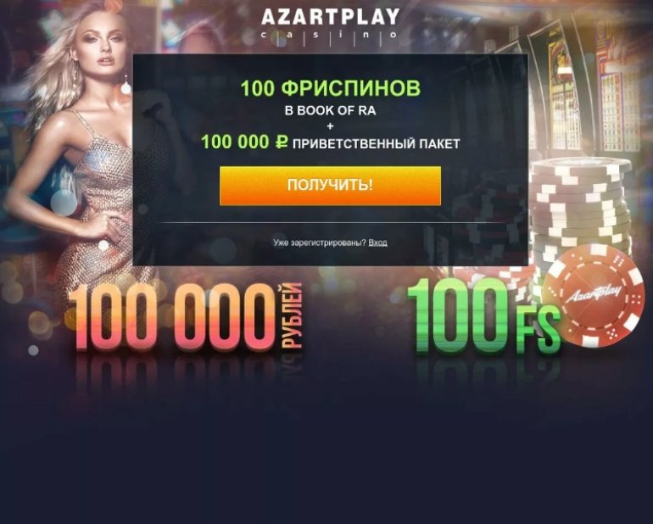Click the green 100 000 amount
Screen dimensions: 653x524
click(235, 142)
